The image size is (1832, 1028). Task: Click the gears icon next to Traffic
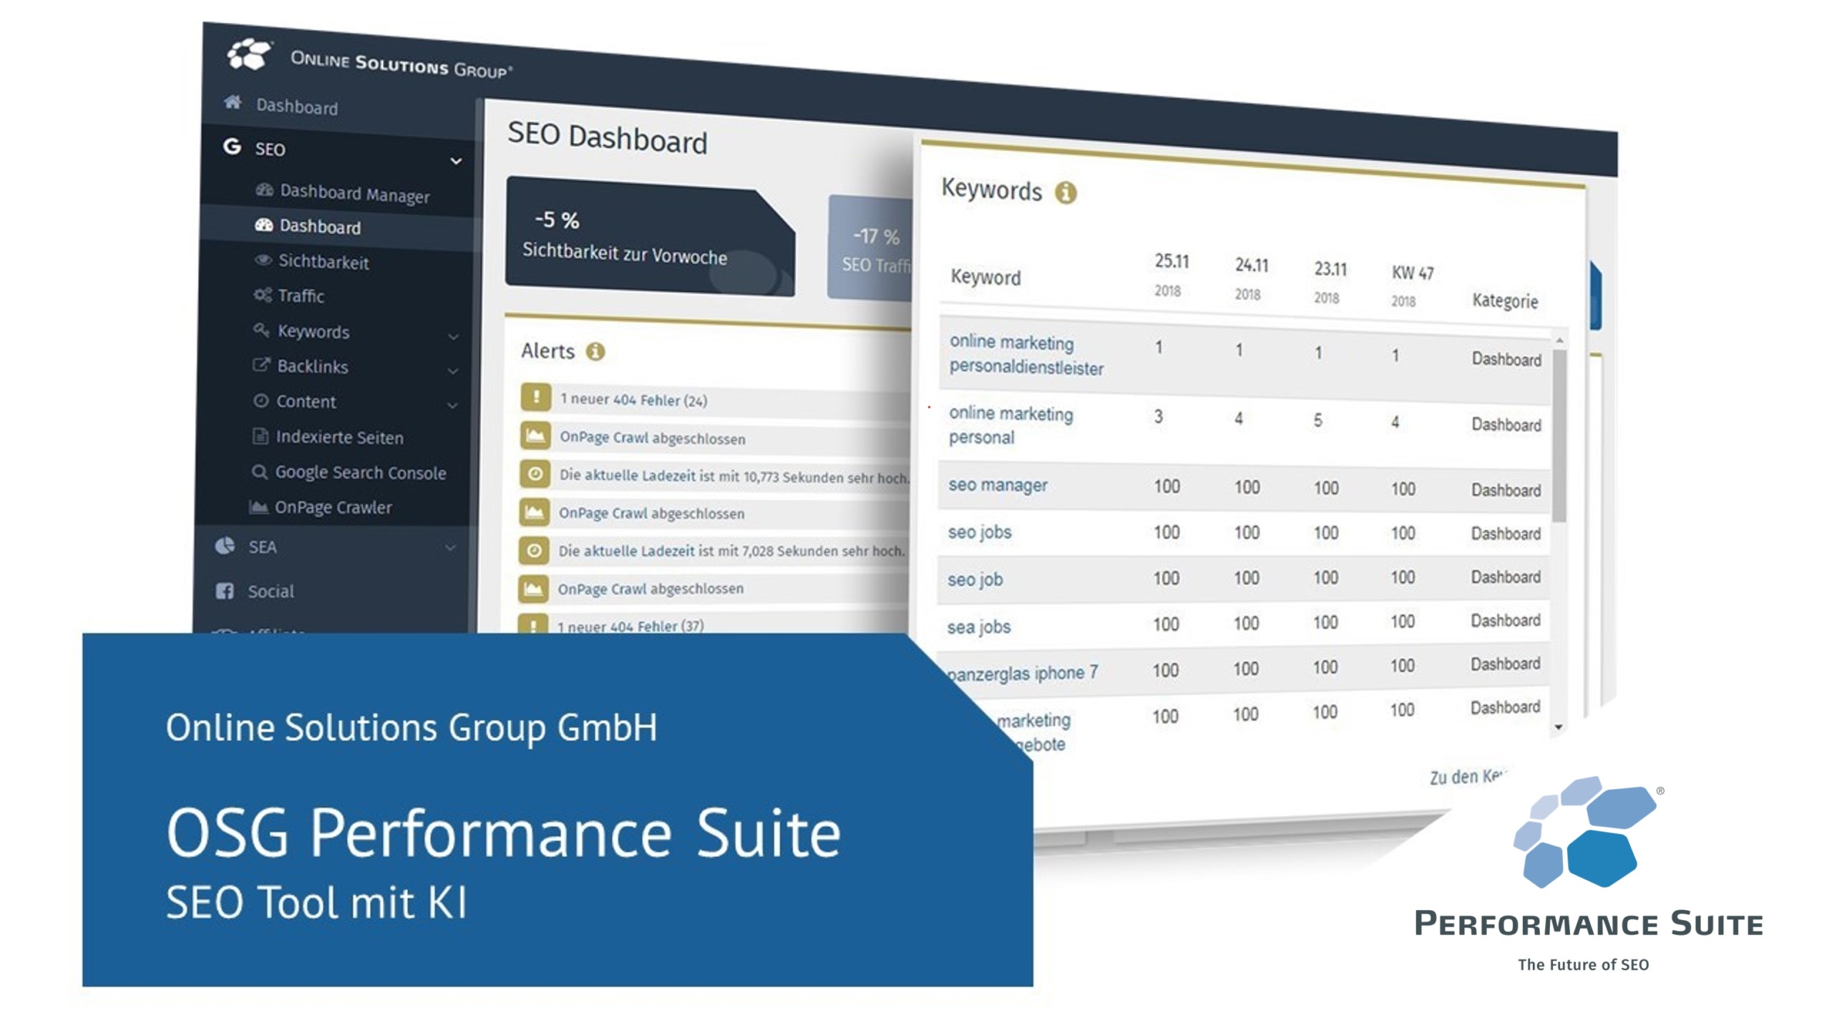tap(263, 295)
